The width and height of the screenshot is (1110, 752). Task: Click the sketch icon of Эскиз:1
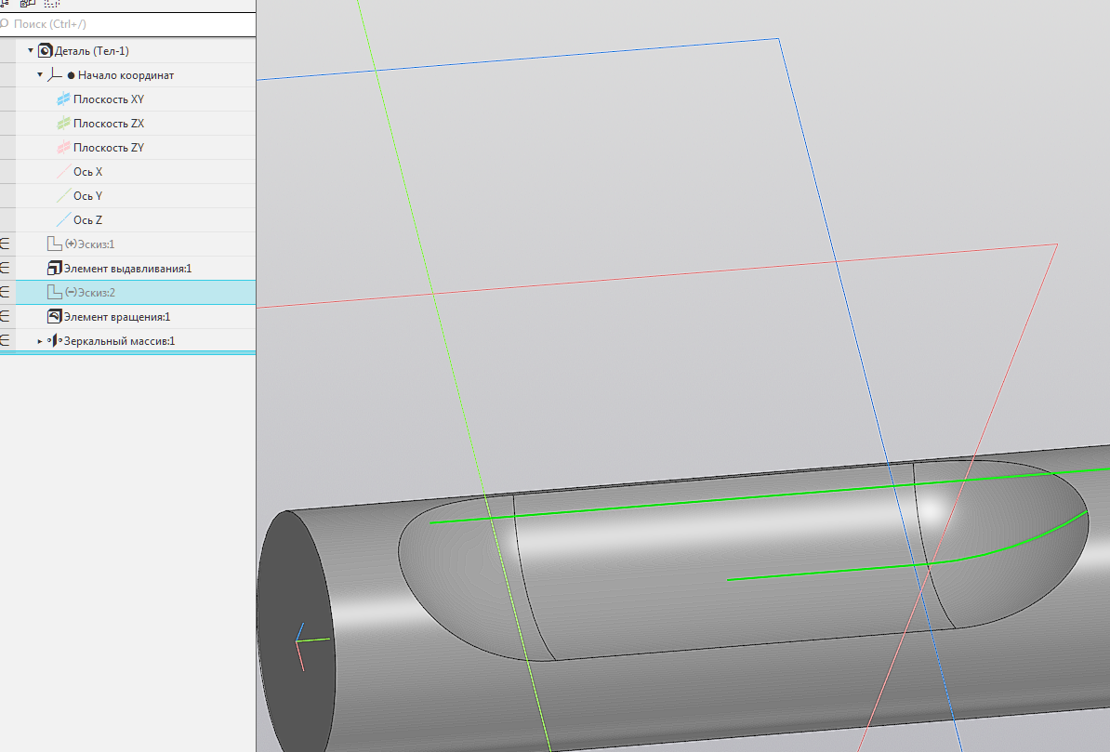pyautogui.click(x=55, y=244)
